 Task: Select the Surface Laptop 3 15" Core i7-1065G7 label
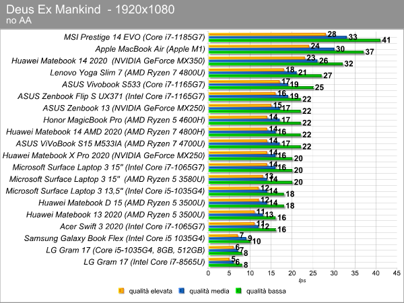click(108, 168)
